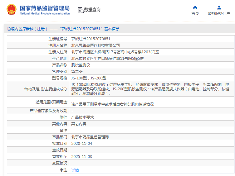Viewport: 235px width, 176px height.
Task: Select product name 肌松监测仪
Action: (81, 65)
